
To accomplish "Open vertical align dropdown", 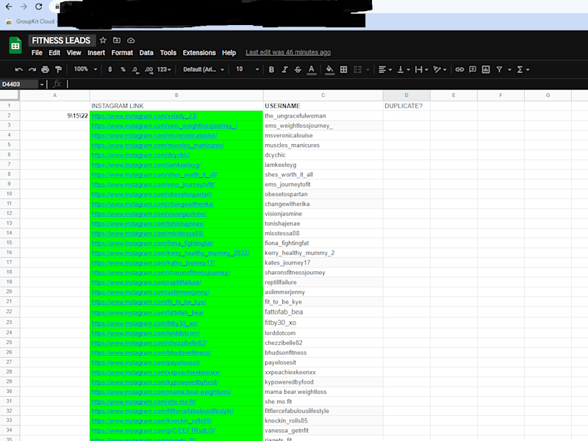I will point(404,69).
